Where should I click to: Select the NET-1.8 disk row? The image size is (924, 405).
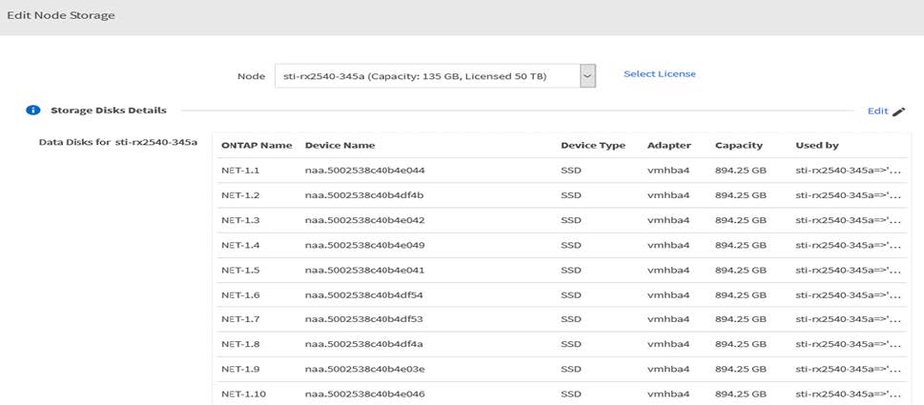click(x=240, y=344)
